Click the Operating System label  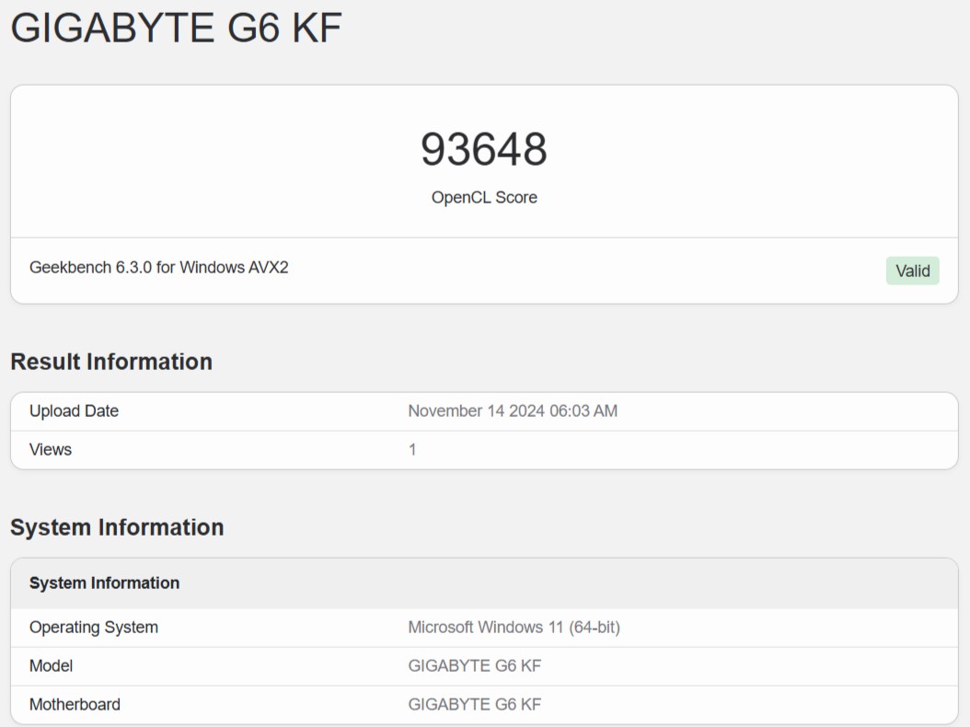[94, 627]
